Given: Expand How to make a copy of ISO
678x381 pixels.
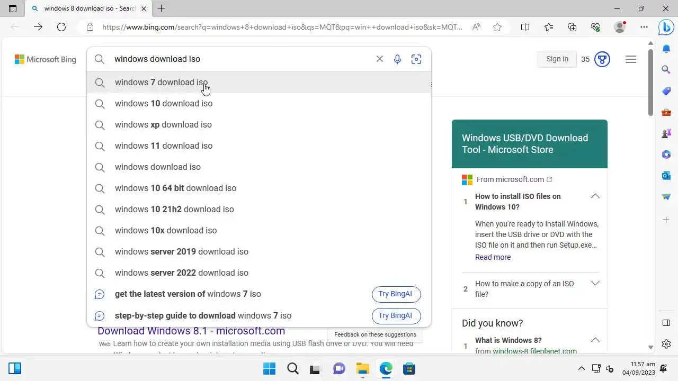Looking at the screenshot, I should click(595, 284).
